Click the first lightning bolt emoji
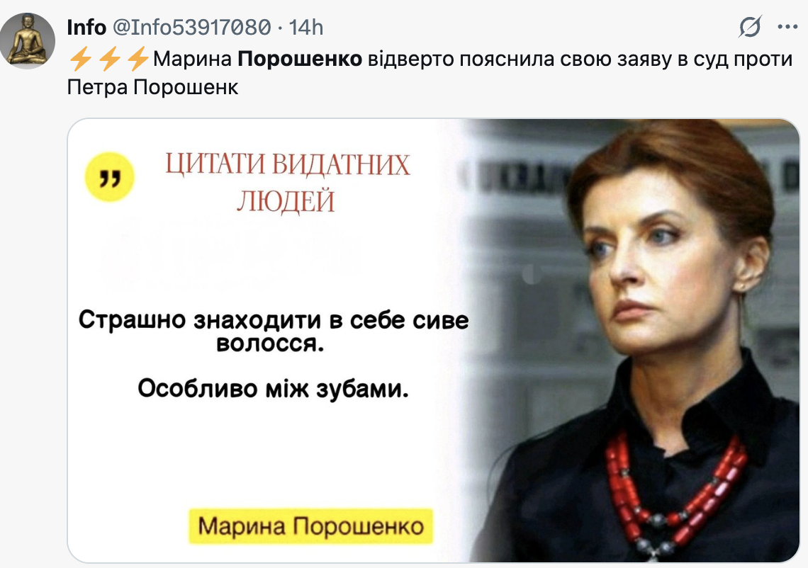Image resolution: width=808 pixels, height=568 pixels. 80,59
